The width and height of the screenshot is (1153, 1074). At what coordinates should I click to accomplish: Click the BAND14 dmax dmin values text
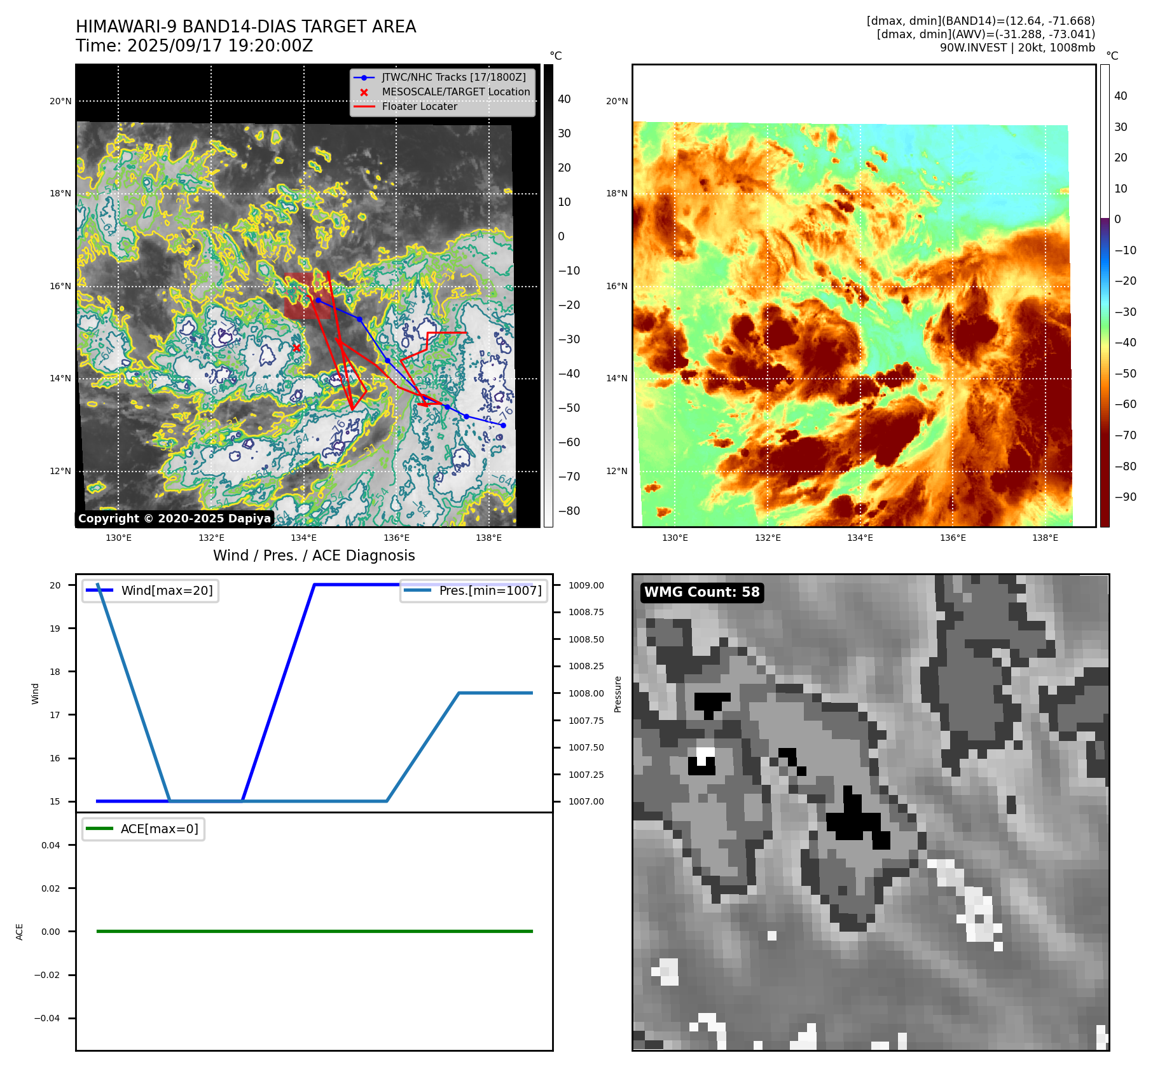tap(981, 21)
